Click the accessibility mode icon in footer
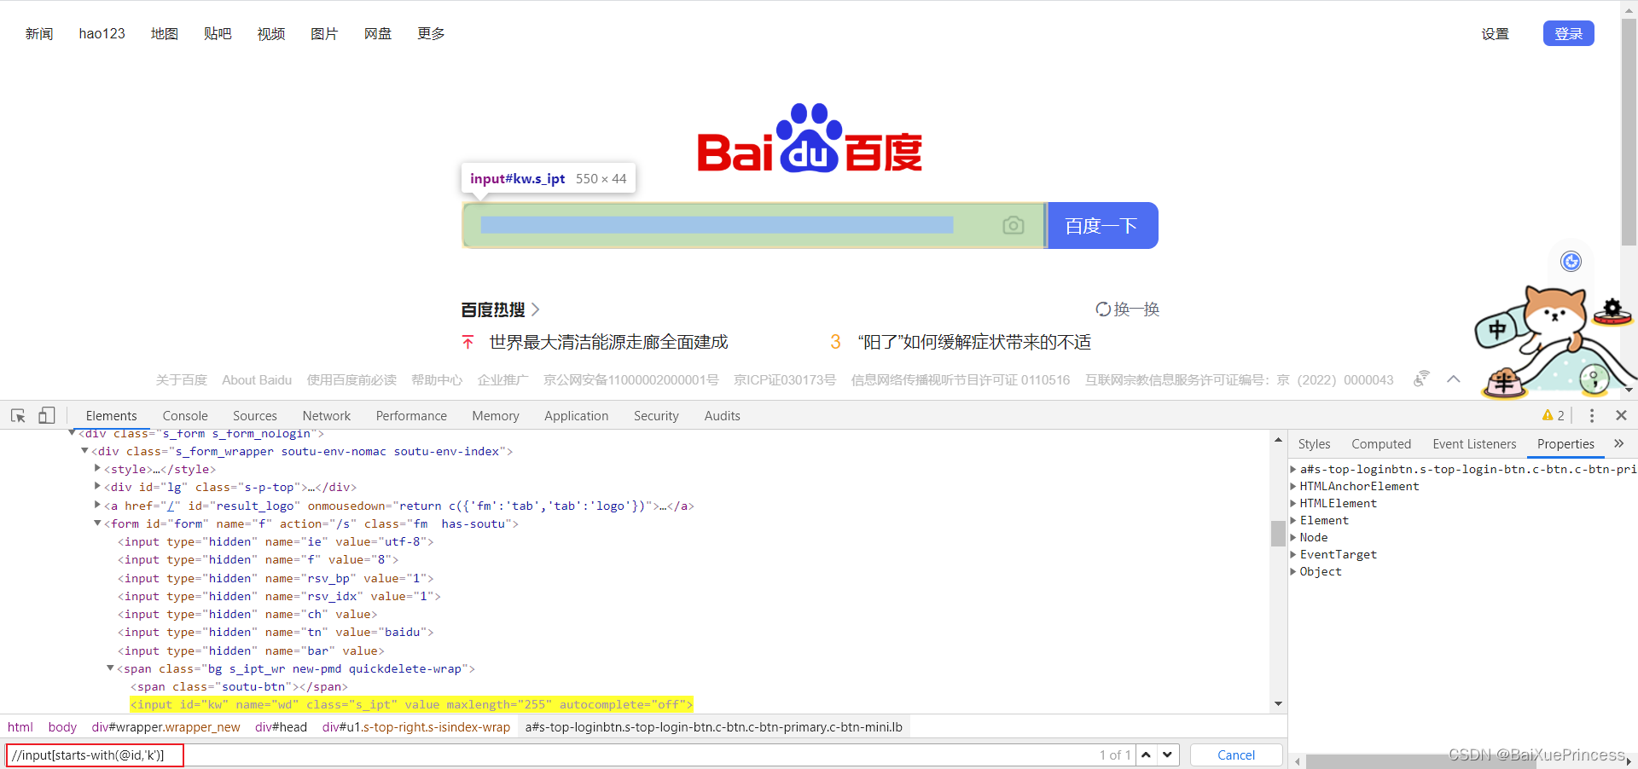1638x769 pixels. (1420, 379)
